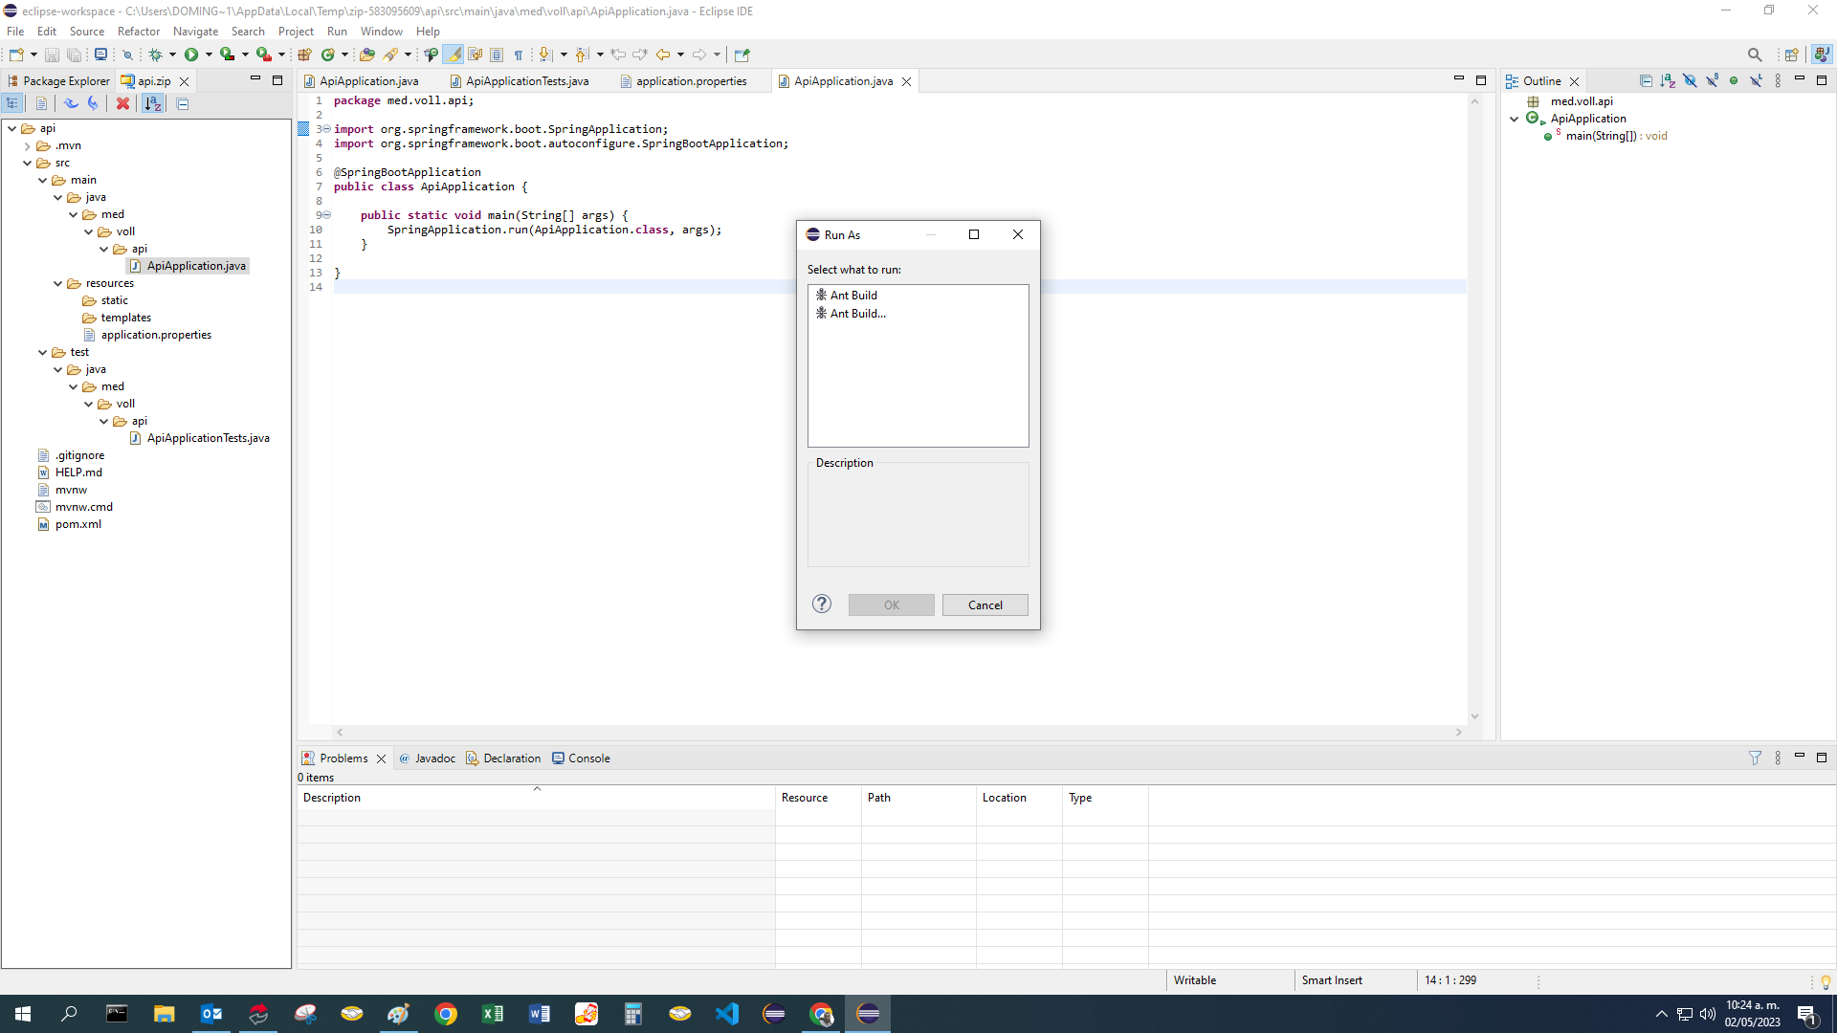
Task: Collapse the test folder node
Action: pos(43,352)
